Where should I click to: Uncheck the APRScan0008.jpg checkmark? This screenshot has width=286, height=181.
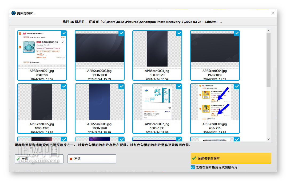coord(237,87)
